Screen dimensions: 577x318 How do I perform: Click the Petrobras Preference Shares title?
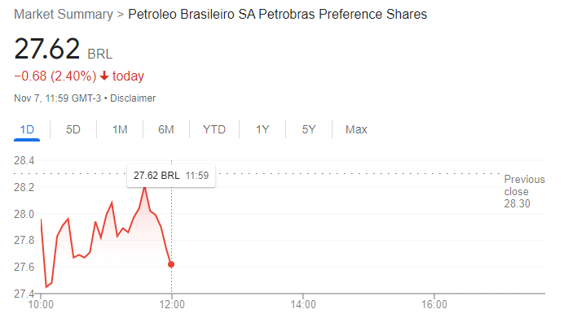click(x=277, y=15)
